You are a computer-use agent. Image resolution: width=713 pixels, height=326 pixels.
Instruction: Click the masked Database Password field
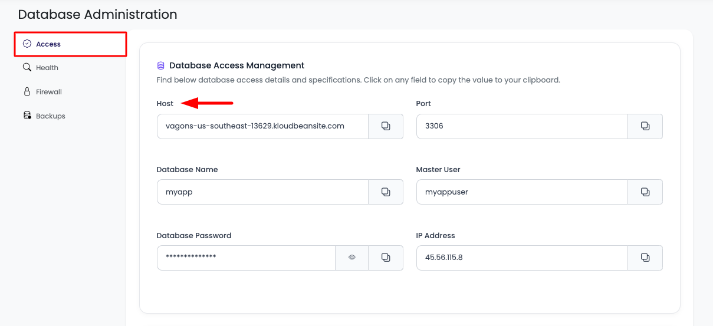coord(247,258)
